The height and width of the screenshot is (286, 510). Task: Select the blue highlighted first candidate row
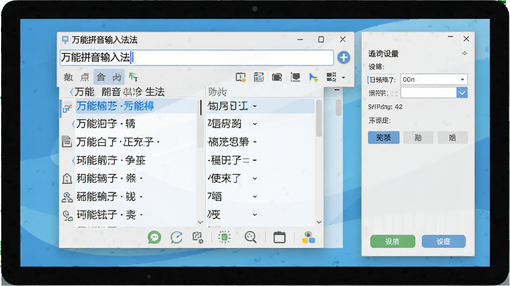135,106
